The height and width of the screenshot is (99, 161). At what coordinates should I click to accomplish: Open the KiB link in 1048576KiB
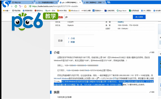(87, 71)
